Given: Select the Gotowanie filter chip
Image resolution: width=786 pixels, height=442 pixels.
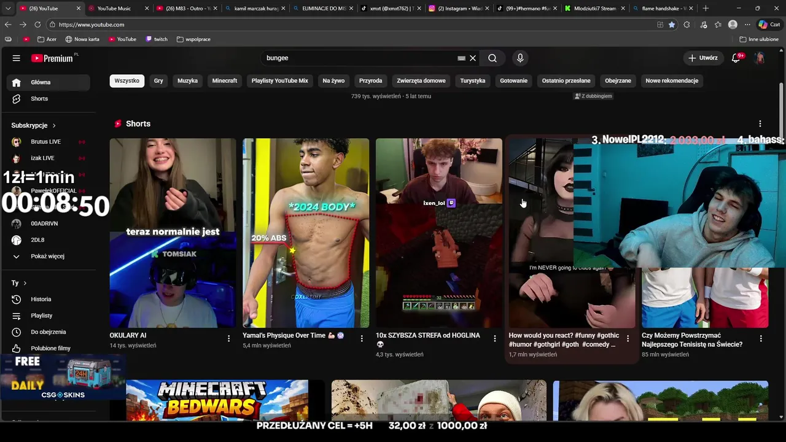Looking at the screenshot, I should click(x=513, y=80).
